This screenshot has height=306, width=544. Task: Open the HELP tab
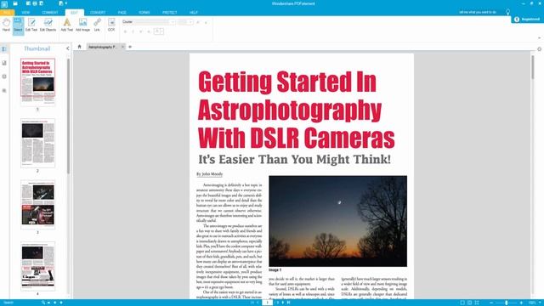(194, 13)
